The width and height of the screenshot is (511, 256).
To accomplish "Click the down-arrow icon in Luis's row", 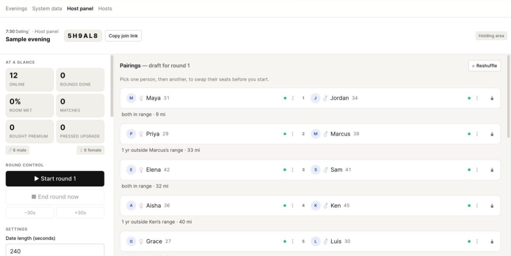I will (x=492, y=242).
